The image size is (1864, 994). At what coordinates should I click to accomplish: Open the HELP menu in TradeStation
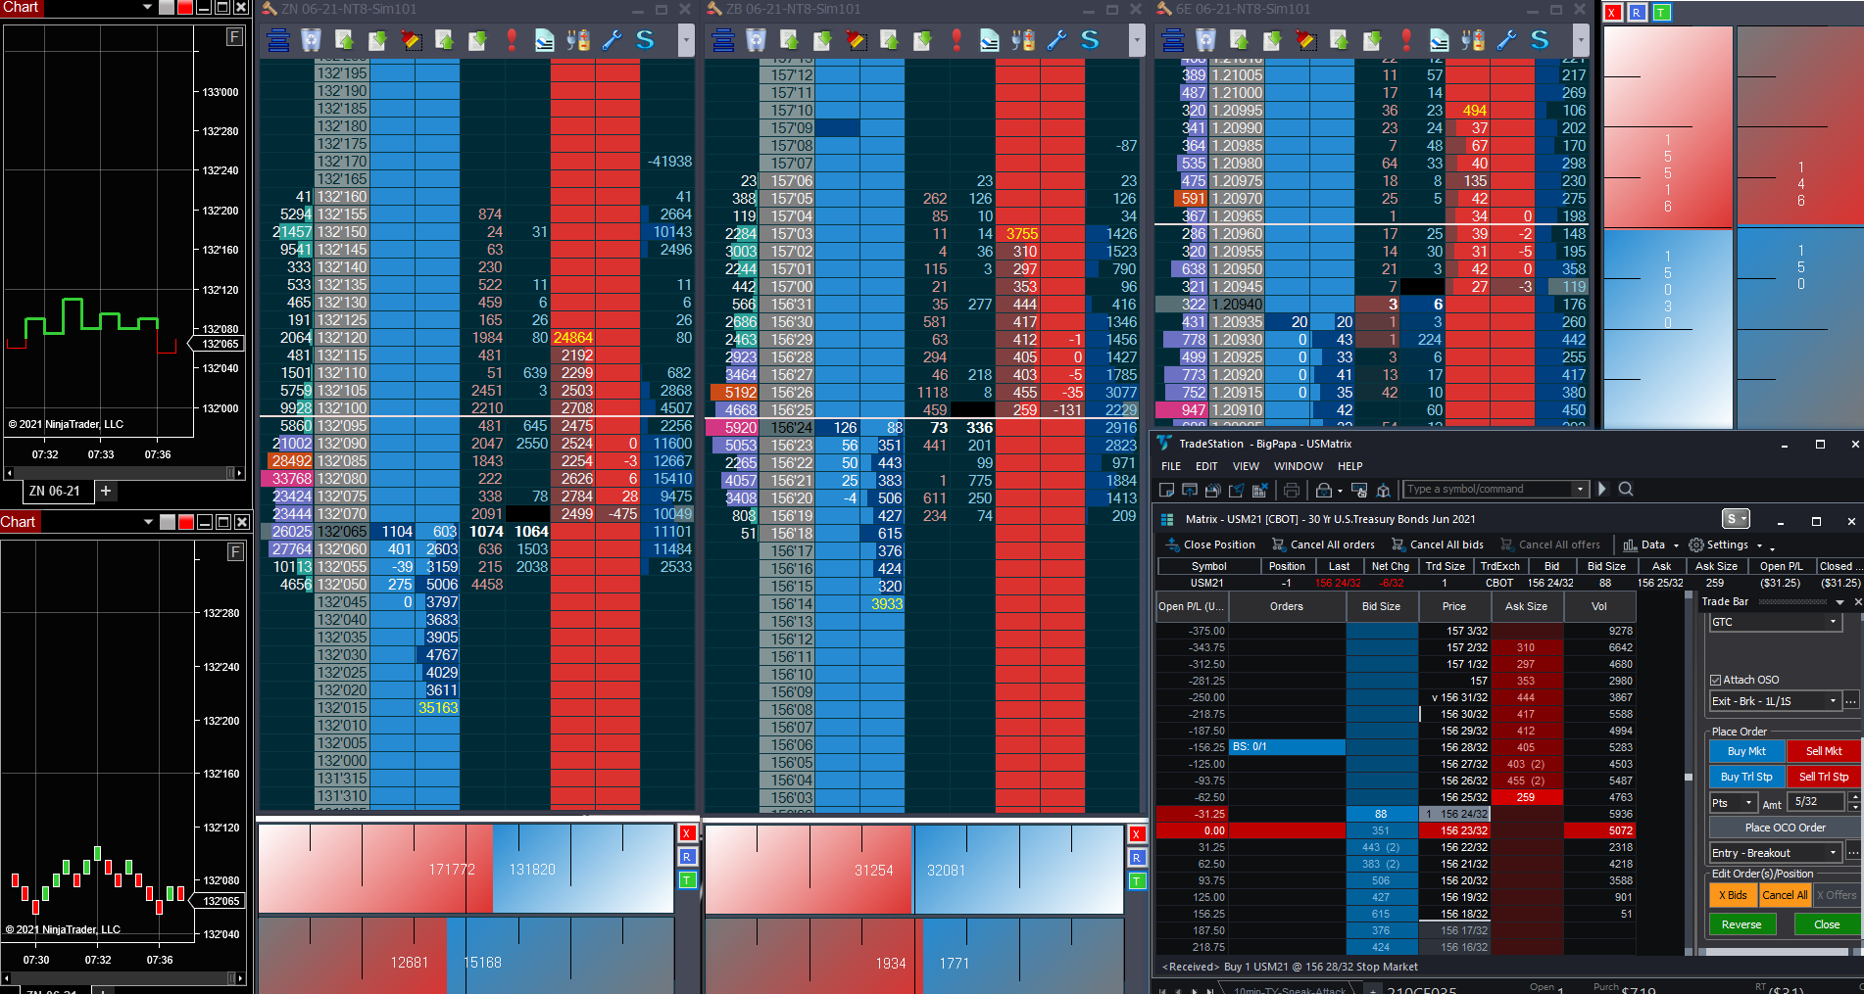tap(1350, 466)
